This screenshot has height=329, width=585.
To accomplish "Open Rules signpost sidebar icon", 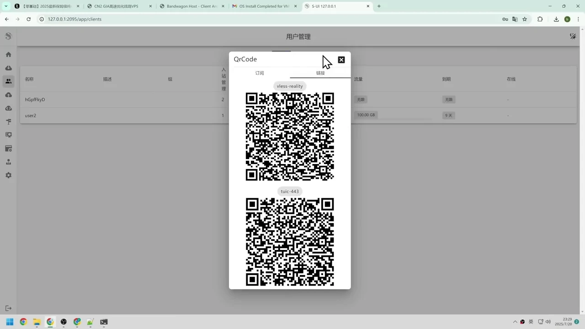I will 8,122.
